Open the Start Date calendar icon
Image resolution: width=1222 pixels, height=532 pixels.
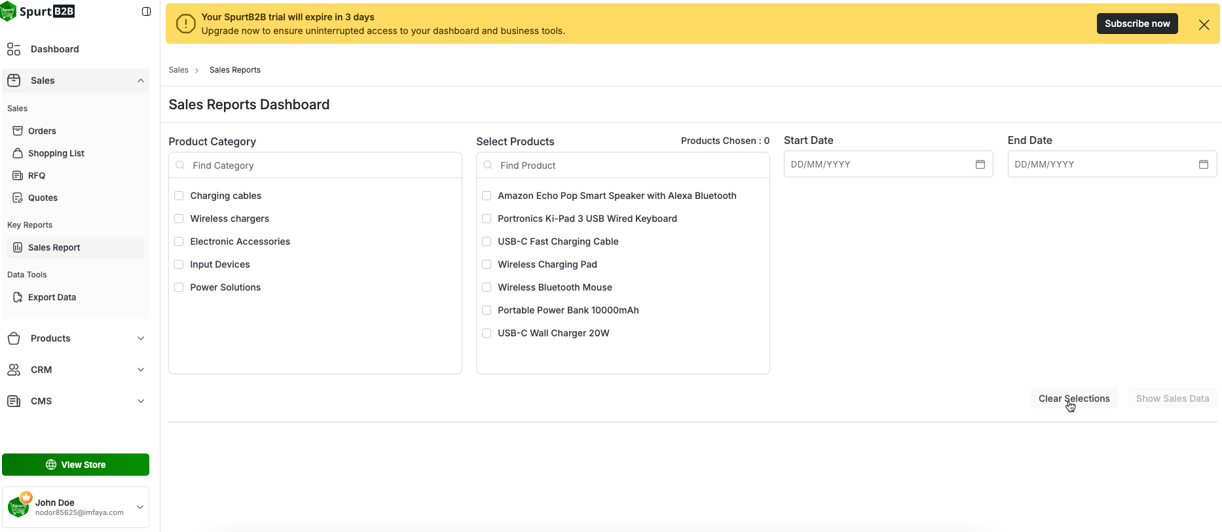click(x=980, y=164)
